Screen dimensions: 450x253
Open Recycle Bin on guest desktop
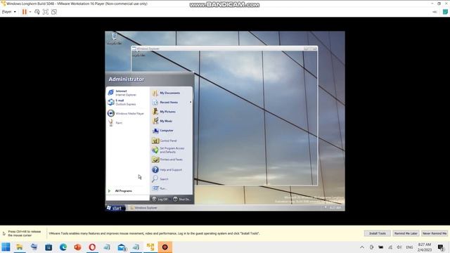point(114,39)
